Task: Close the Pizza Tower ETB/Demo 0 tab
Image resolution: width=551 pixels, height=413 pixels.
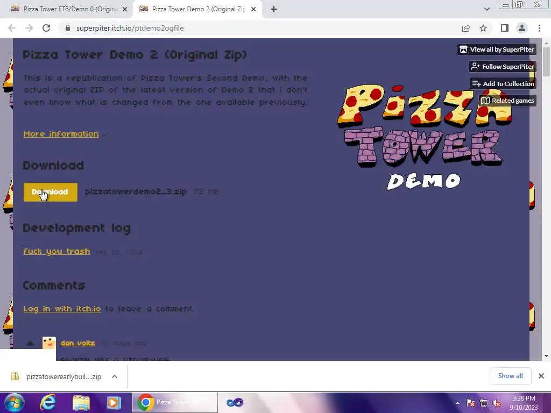Action: coord(125,9)
